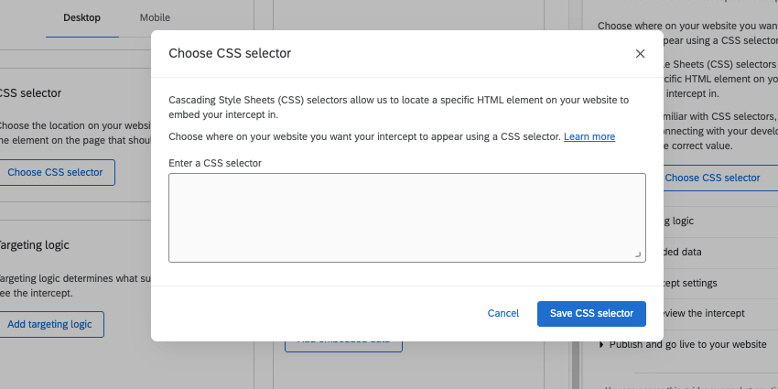Viewport: 778px width, 389px height.
Task: Click the Choose CSS selector dialog title
Action: pyautogui.click(x=230, y=53)
